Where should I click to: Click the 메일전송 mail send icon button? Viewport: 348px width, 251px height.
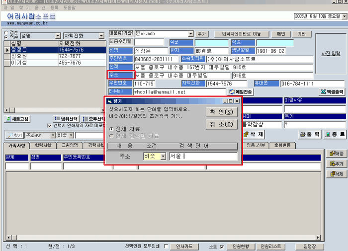(x=240, y=92)
